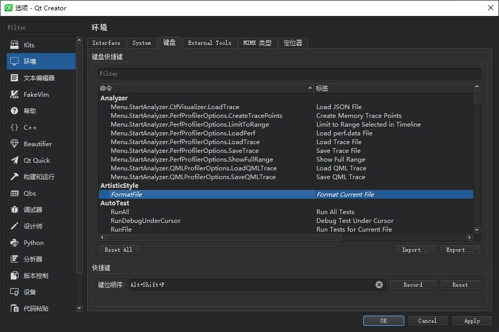Viewport: 499px width, 332px height.
Task: Focus the keyboard shortcuts Filter field
Action: (x=289, y=74)
